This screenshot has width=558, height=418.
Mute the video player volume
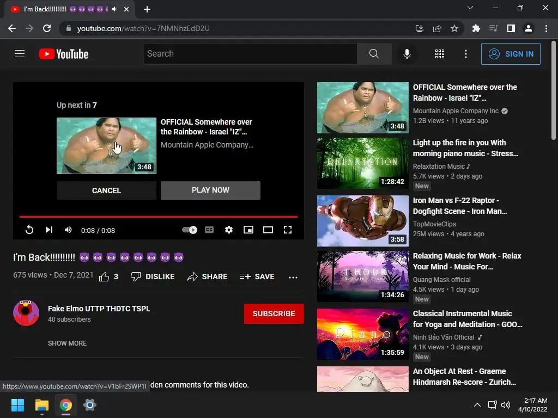pos(68,230)
